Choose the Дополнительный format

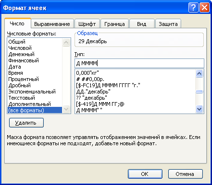pyautogui.click(x=35, y=104)
